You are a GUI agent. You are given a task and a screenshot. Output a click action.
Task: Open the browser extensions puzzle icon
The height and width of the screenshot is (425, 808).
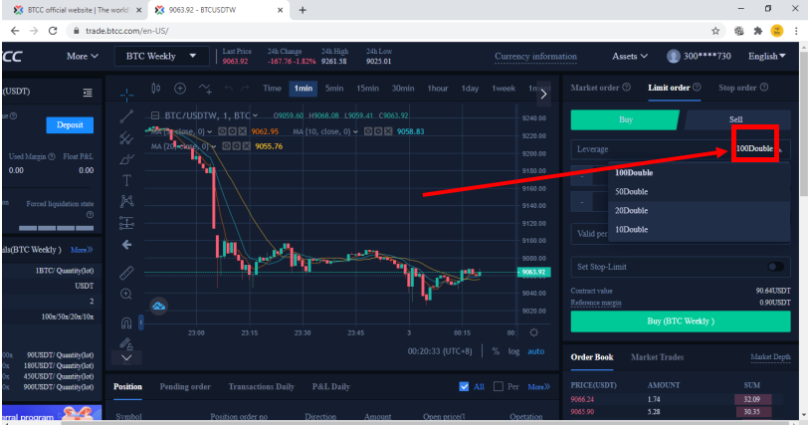(x=758, y=31)
